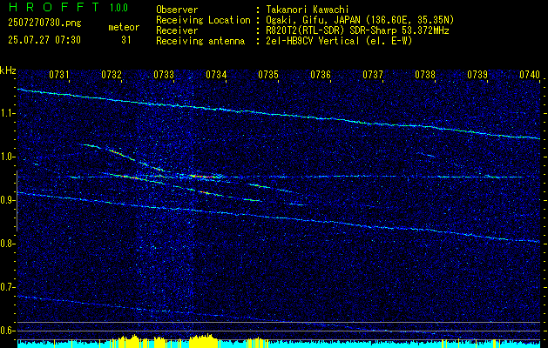Click time marker 0731
This screenshot has height=348, width=548.
click(x=58, y=75)
